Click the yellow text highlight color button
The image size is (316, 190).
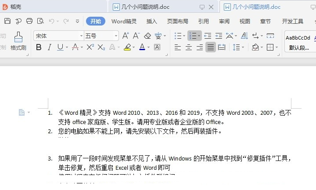(x=126, y=47)
